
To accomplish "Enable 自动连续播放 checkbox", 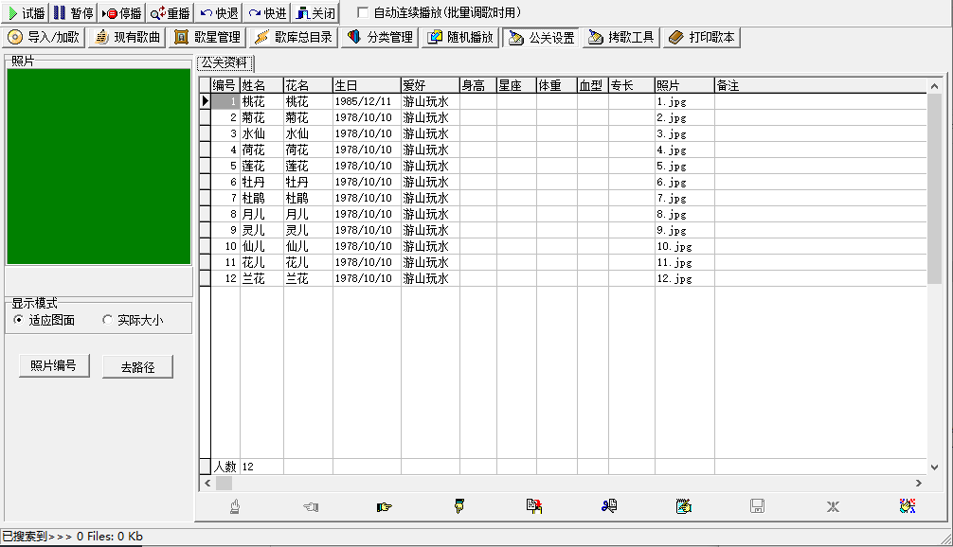I will (363, 12).
